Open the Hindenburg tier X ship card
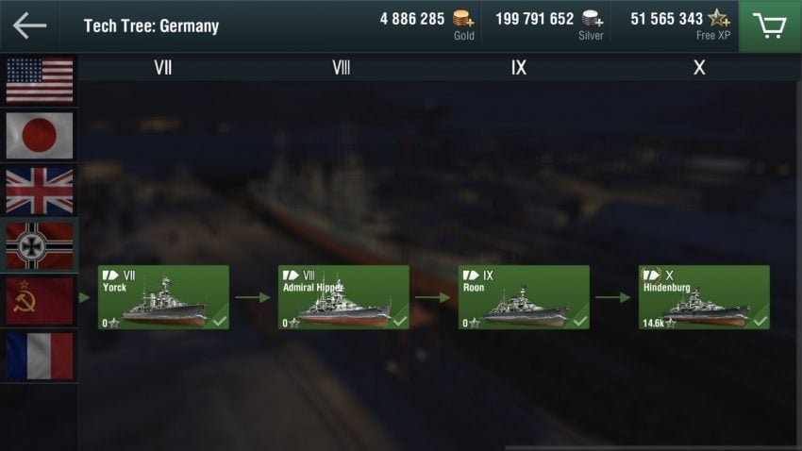This screenshot has height=451, width=802. coord(704,297)
